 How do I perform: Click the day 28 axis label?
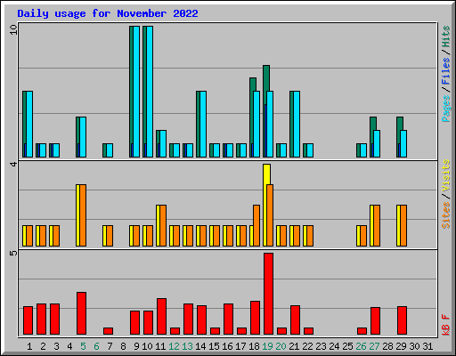click(387, 346)
